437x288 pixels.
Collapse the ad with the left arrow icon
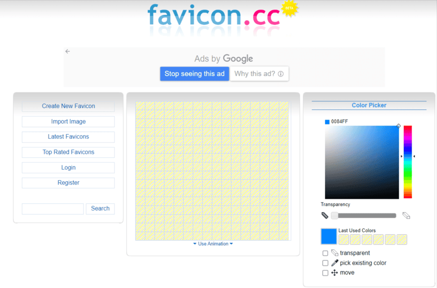click(x=67, y=51)
